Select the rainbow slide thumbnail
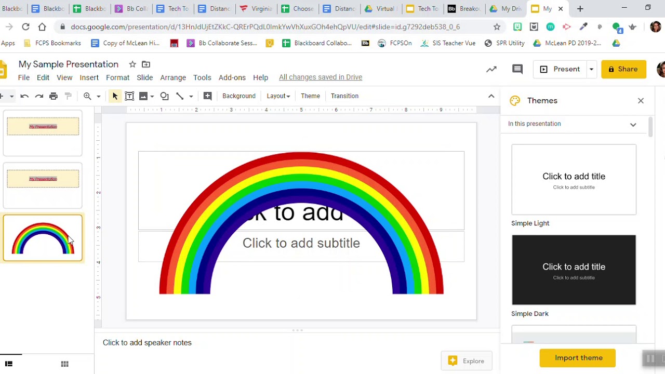The image size is (665, 374). [x=43, y=238]
